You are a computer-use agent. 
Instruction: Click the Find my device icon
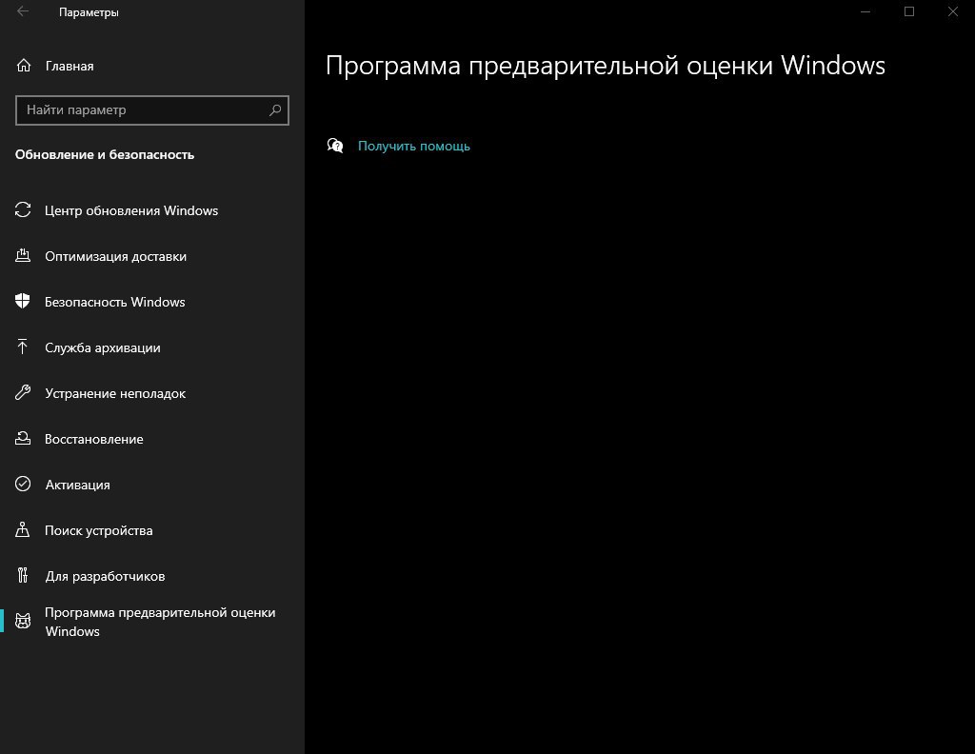click(23, 529)
